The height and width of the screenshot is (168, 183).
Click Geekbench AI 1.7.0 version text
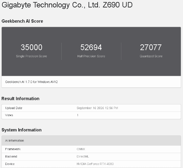[32, 82]
